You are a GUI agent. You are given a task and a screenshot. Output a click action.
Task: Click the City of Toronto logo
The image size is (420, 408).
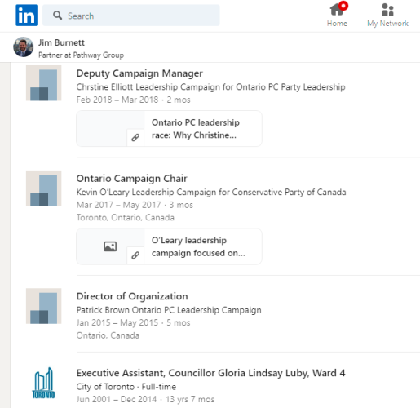pos(43,383)
